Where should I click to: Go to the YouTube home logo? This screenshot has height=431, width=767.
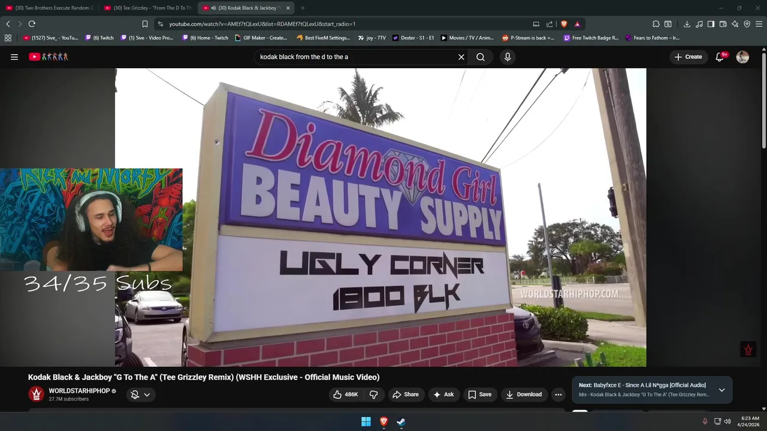pyautogui.click(x=49, y=57)
